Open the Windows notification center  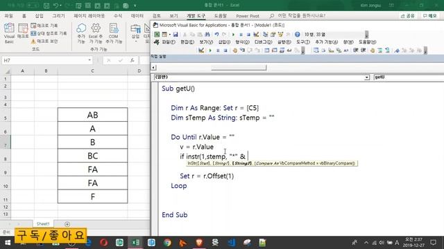click(x=433, y=243)
